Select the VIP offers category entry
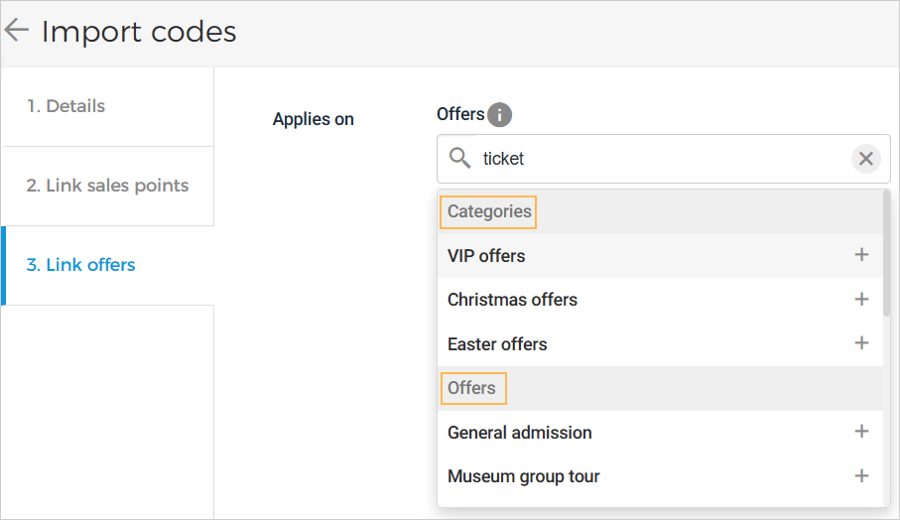Screen dimensions: 900x520 pyautogui.click(x=486, y=256)
